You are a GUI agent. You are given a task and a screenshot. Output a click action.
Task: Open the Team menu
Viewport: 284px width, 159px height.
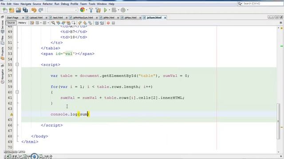point(83,4)
